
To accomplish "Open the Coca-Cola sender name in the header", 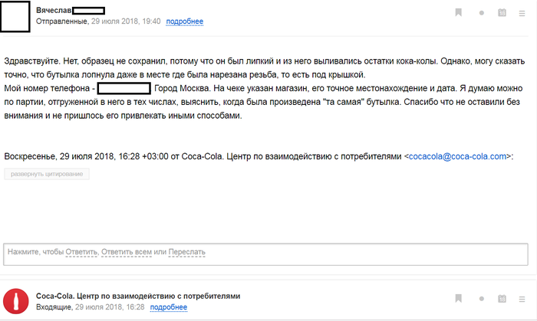I will (138, 295).
